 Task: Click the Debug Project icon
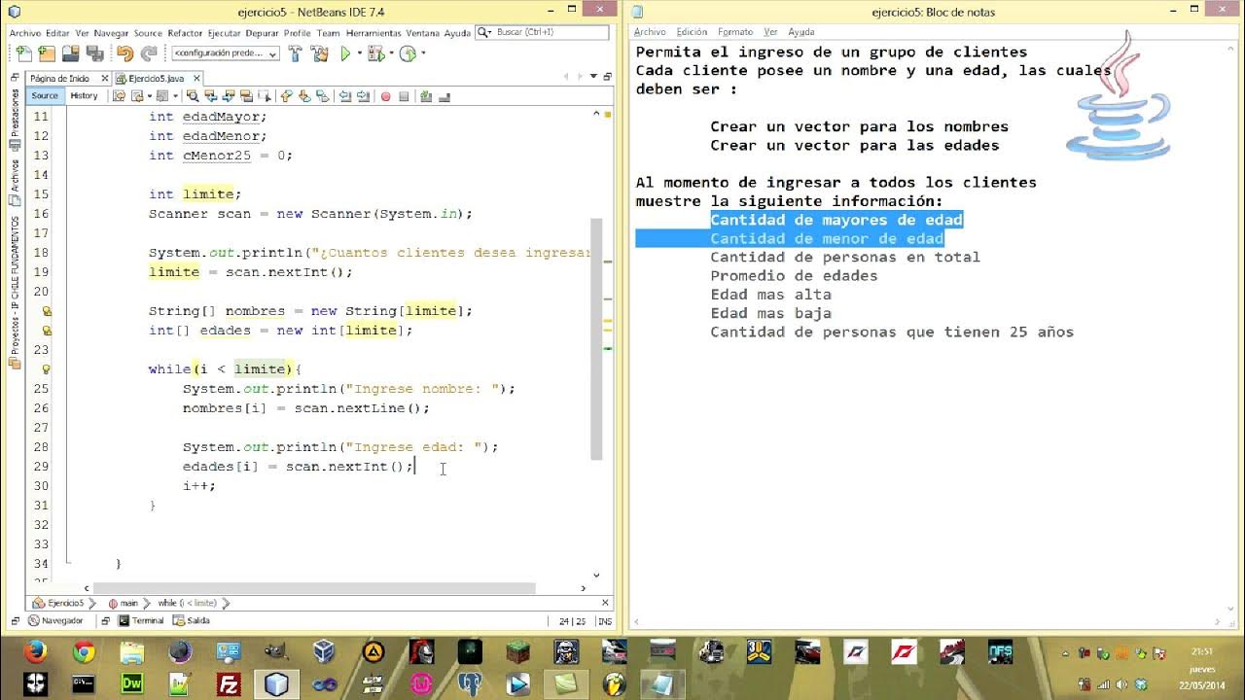click(375, 53)
